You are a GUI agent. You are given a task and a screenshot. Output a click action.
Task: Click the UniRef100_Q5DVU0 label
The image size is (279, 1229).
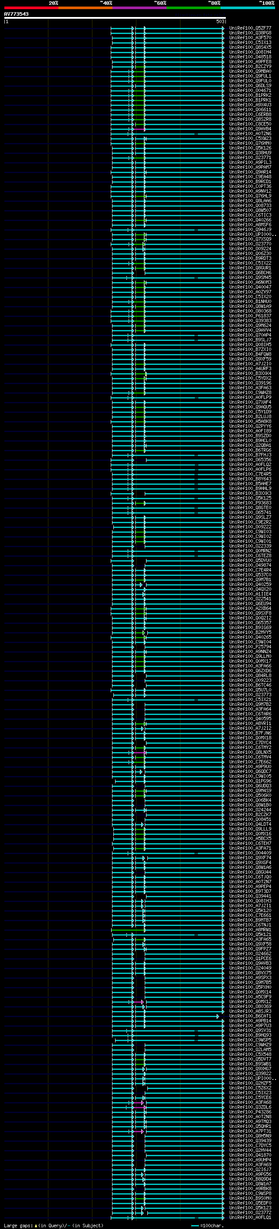click(250, 561)
